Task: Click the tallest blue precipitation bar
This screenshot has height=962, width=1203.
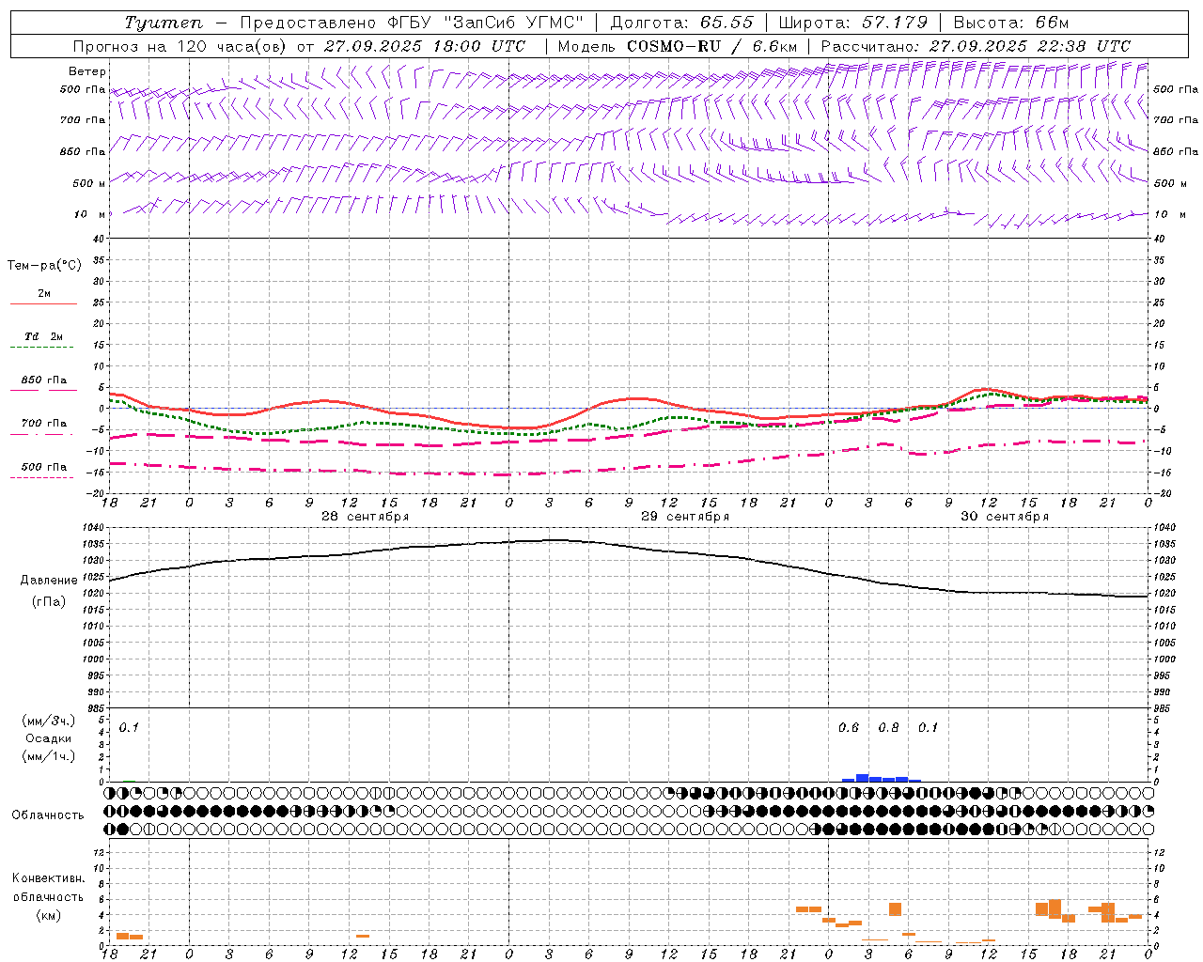Action: click(x=862, y=778)
